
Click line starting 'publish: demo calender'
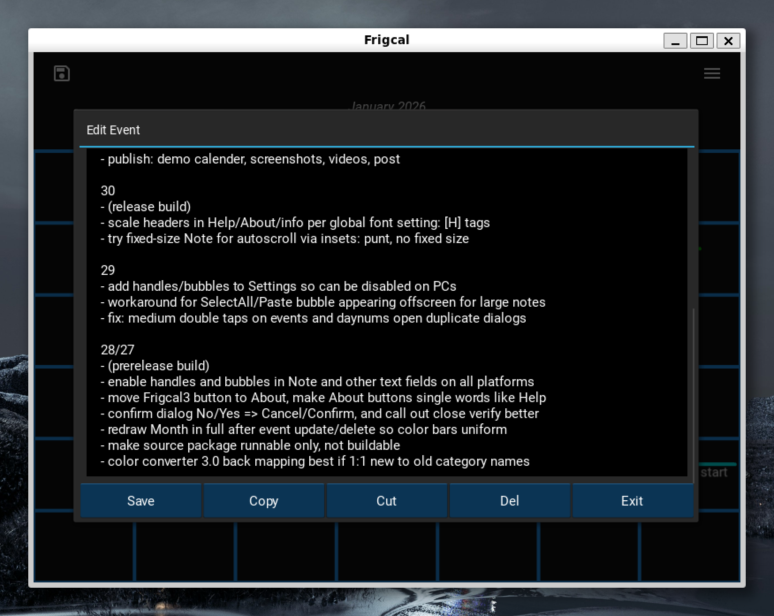pos(250,159)
